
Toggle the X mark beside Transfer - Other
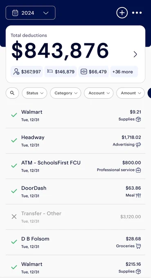pos(14,217)
